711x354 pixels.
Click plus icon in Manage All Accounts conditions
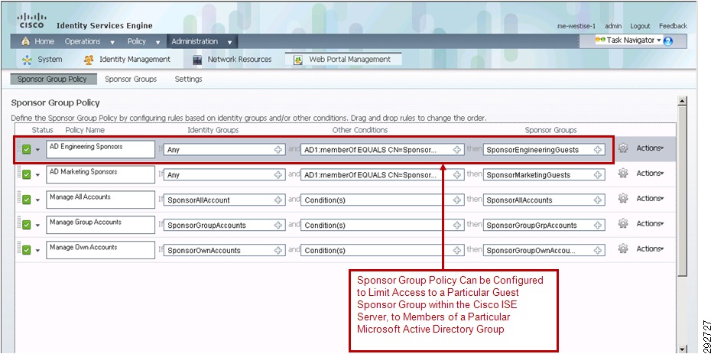click(457, 200)
